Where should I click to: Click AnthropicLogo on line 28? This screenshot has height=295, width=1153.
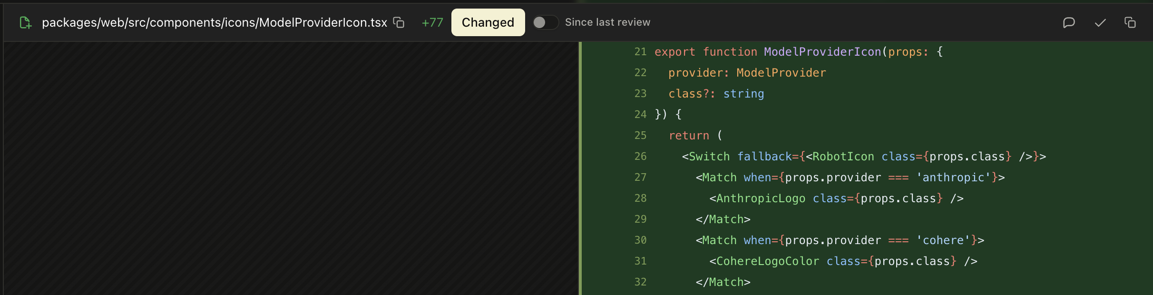(x=761, y=198)
